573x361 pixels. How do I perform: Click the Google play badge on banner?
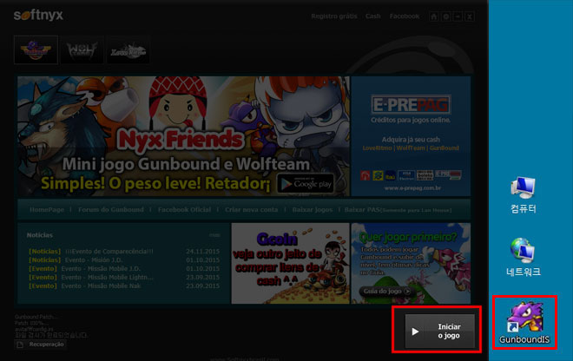306,183
